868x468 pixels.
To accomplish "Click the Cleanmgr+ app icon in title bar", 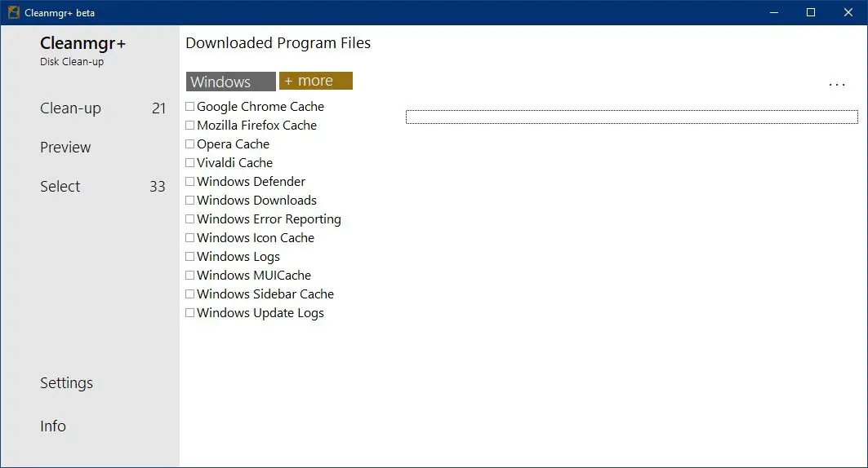I will pyautogui.click(x=13, y=12).
